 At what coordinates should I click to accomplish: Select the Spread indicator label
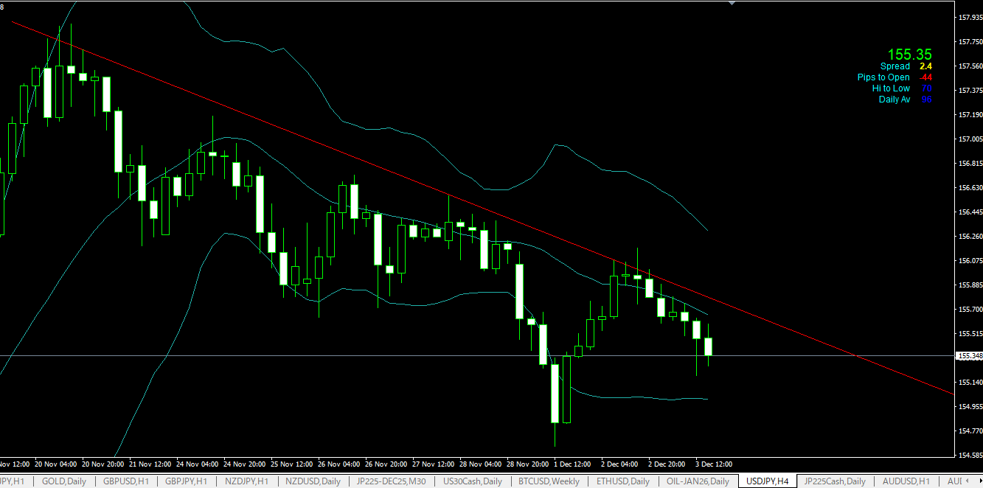[x=895, y=66]
